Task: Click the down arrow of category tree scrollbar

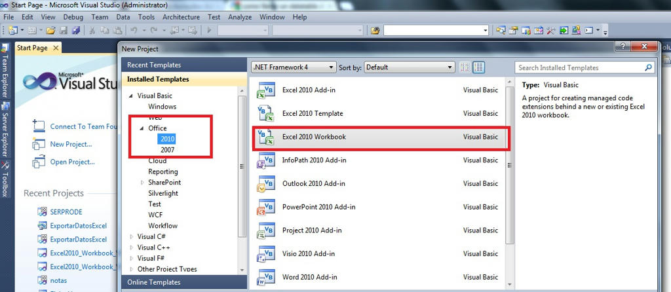Action: 242,270
